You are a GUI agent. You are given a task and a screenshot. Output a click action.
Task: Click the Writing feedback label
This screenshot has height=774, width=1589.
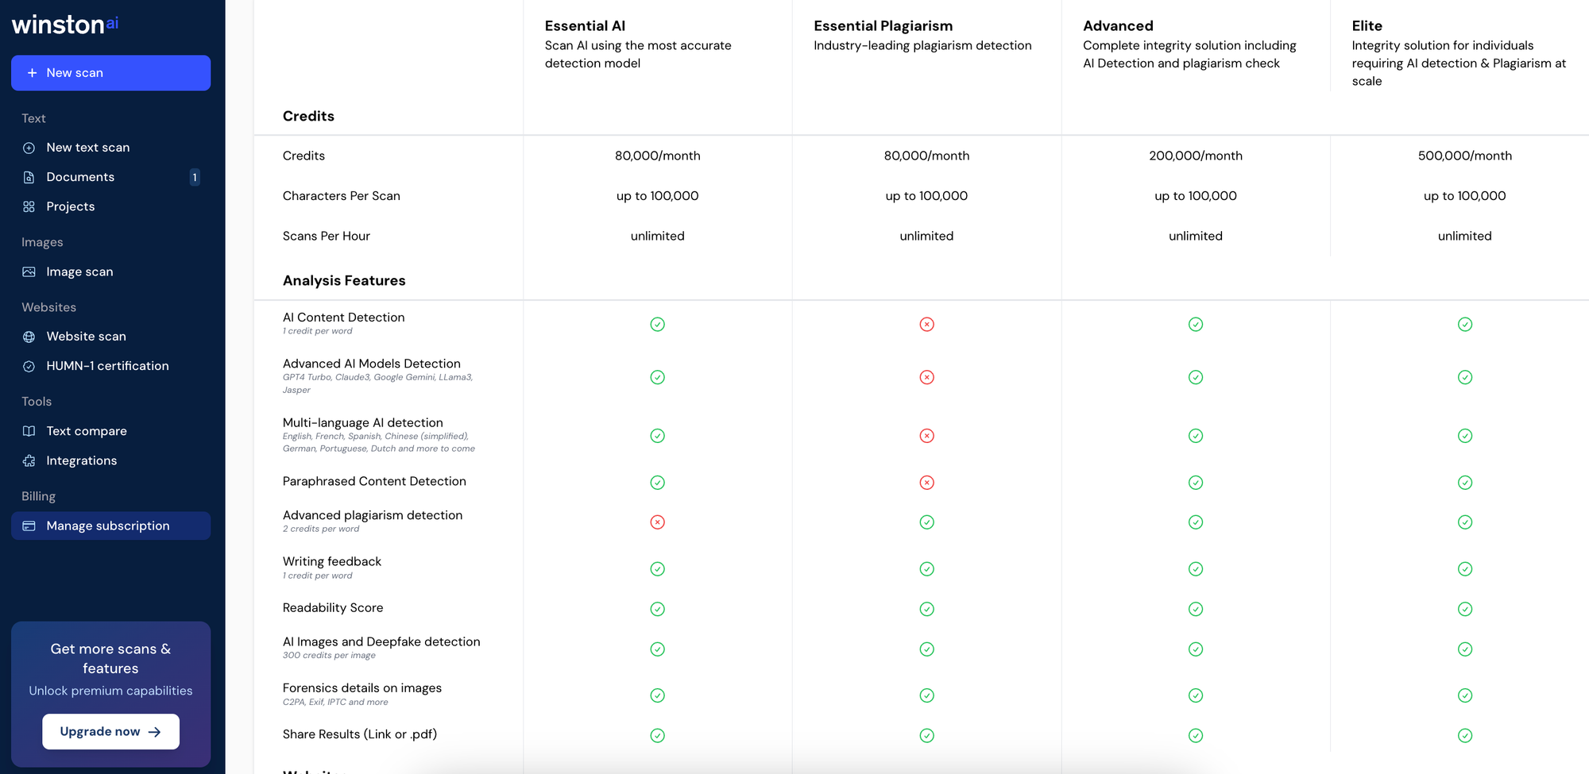(332, 561)
